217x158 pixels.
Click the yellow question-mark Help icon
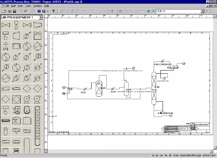pos(54,11)
